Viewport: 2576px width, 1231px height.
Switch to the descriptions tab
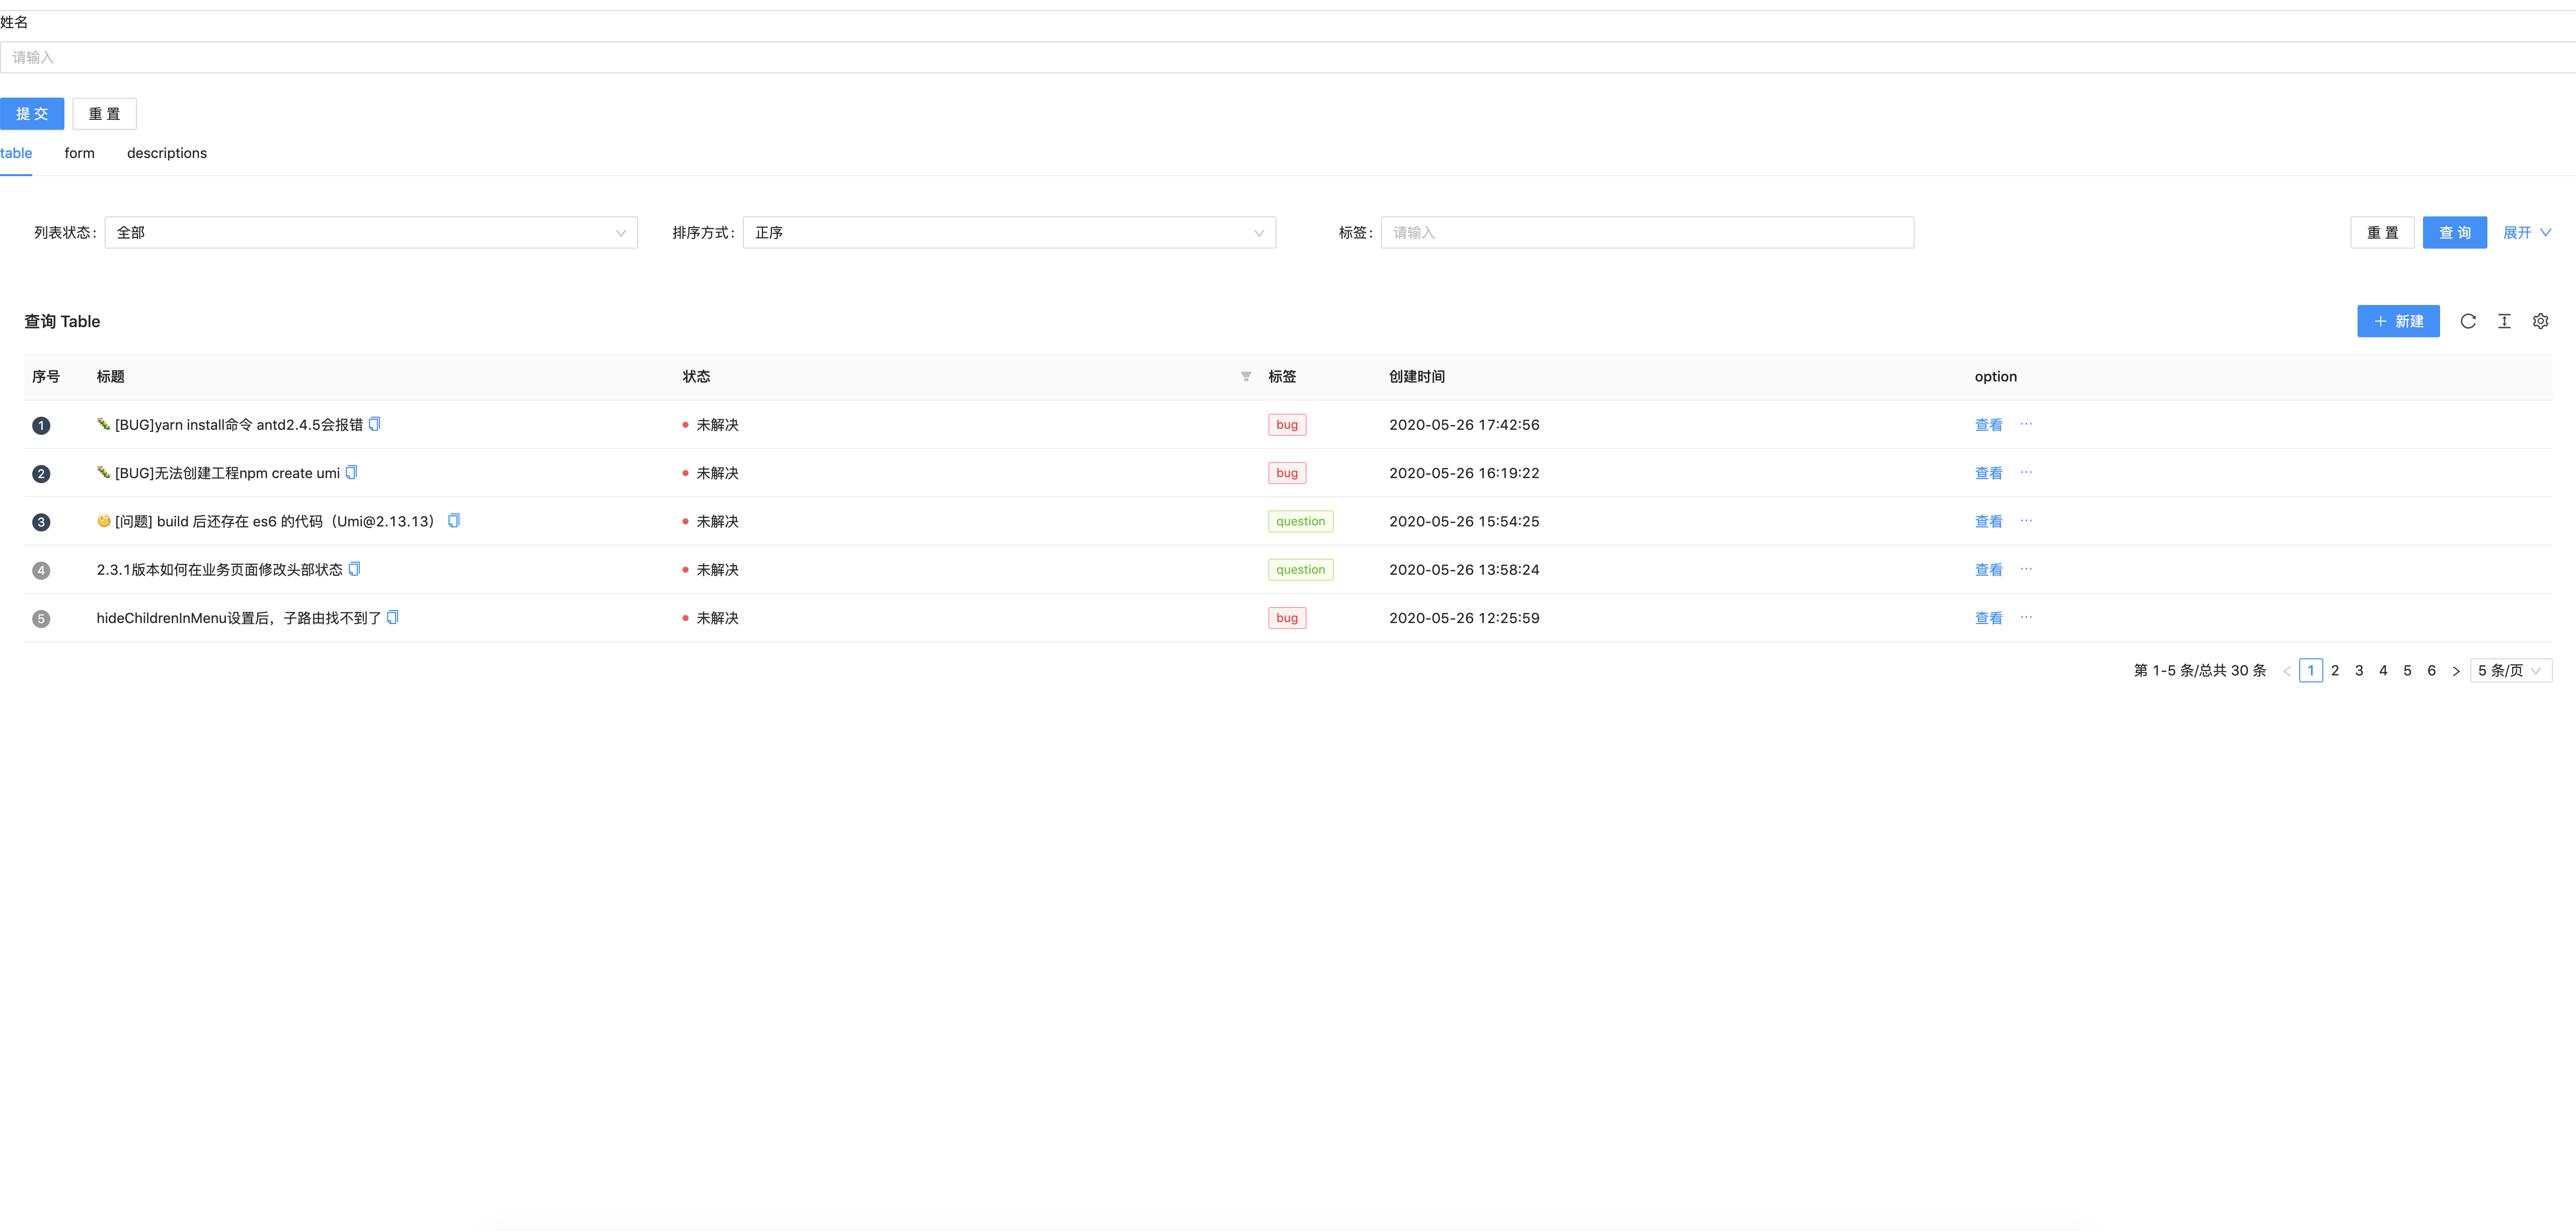(166, 153)
